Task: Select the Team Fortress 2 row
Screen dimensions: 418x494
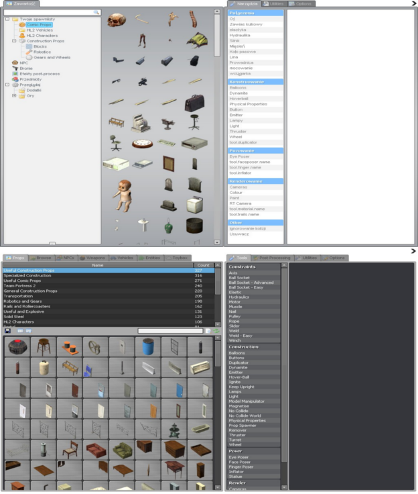Action: tap(109, 286)
